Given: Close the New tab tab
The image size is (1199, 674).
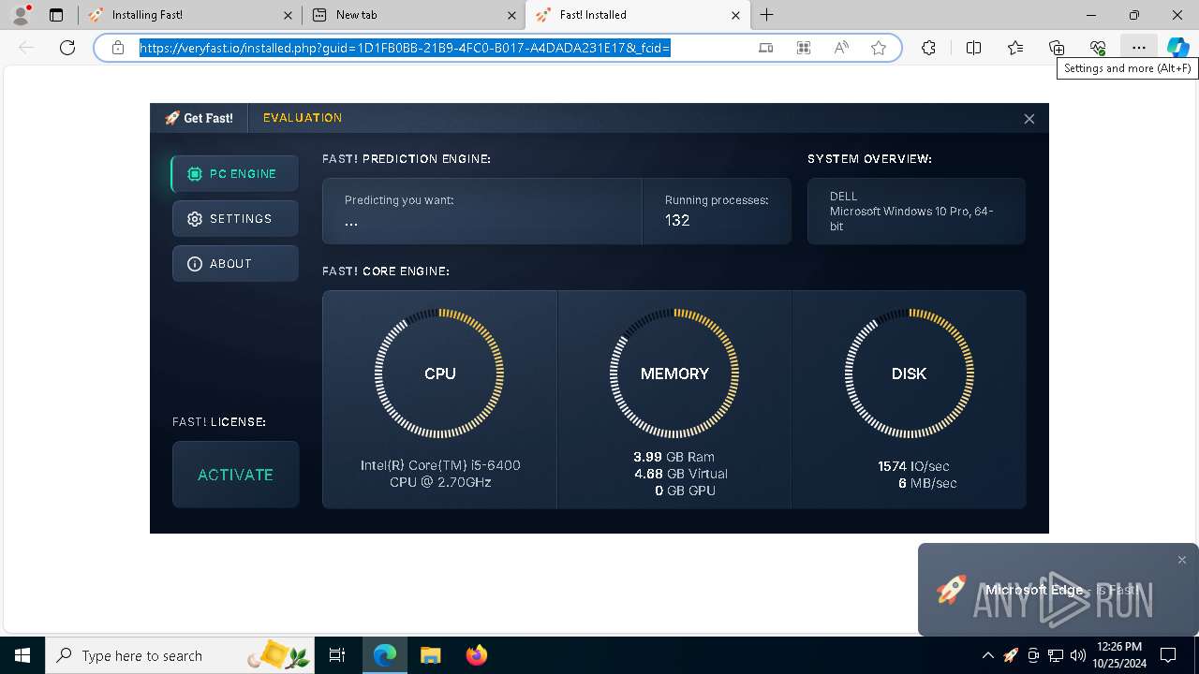Looking at the screenshot, I should 511,15.
